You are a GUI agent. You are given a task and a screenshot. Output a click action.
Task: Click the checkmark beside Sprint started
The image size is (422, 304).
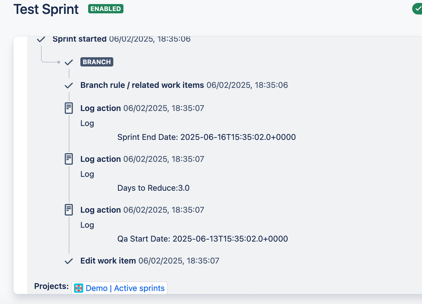point(41,39)
